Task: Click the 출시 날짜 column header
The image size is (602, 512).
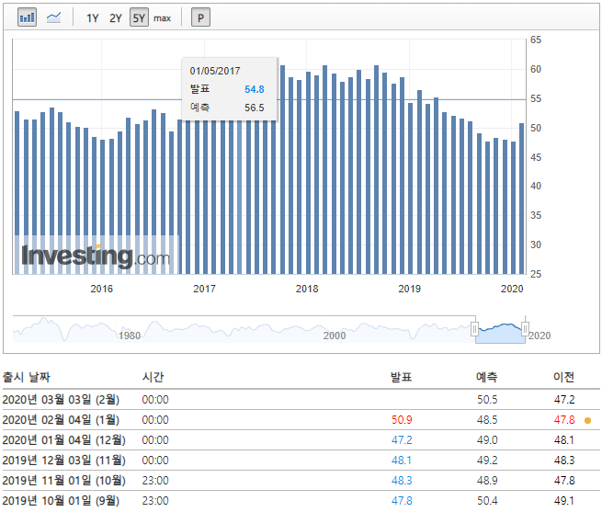Action: click(26, 377)
